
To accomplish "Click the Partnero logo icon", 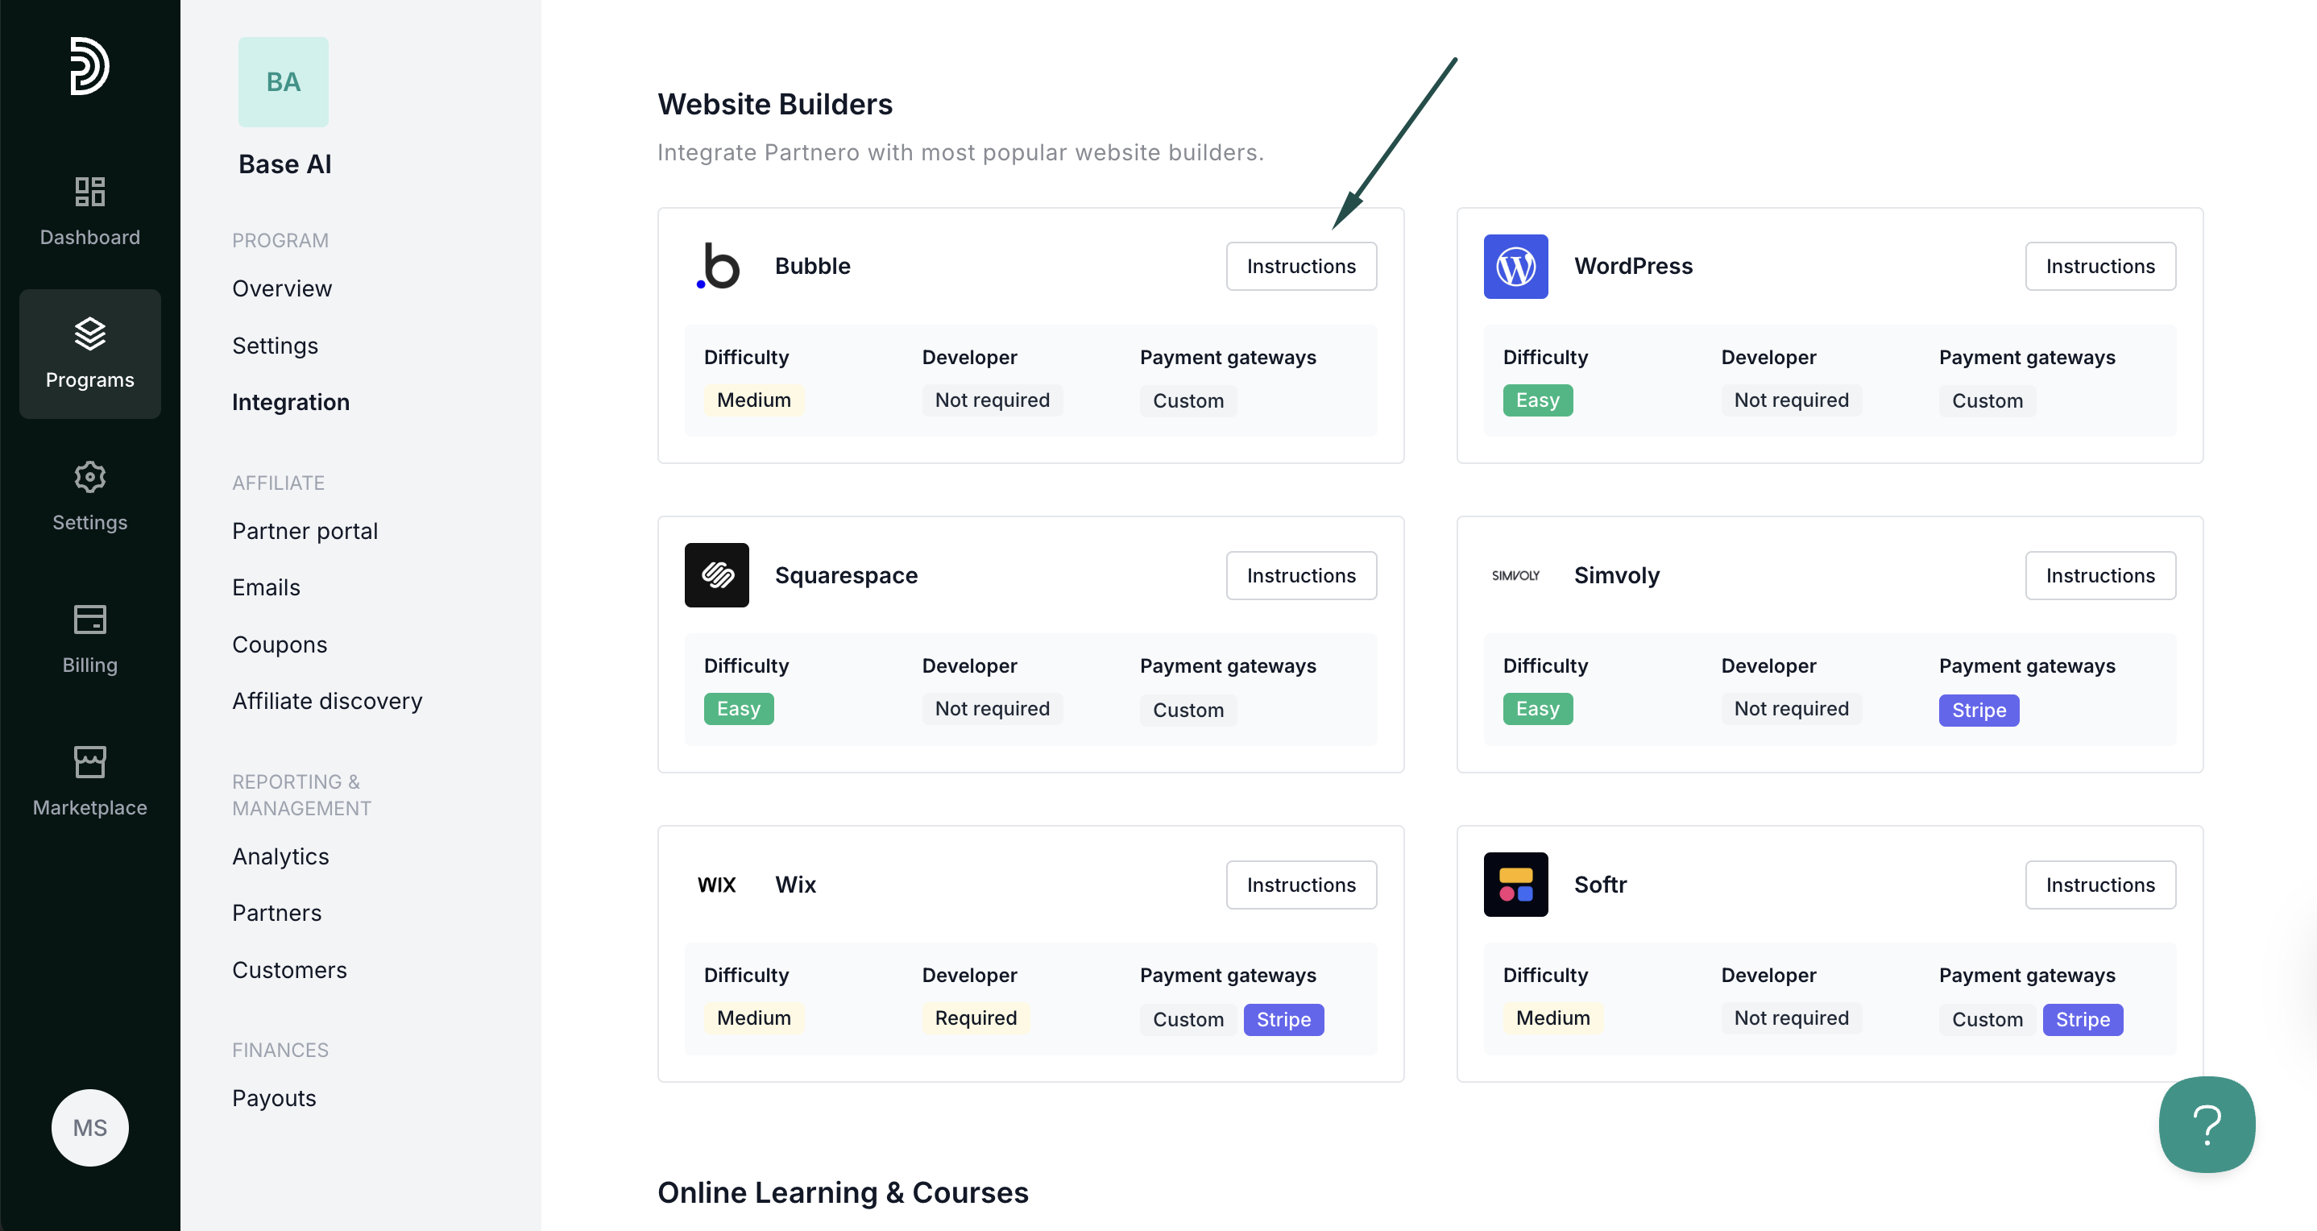I will click(89, 65).
